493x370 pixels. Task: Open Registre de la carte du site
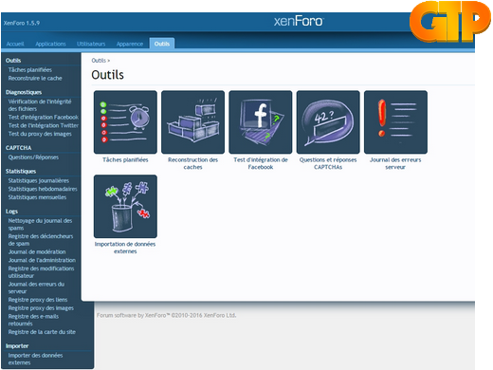coord(42,332)
